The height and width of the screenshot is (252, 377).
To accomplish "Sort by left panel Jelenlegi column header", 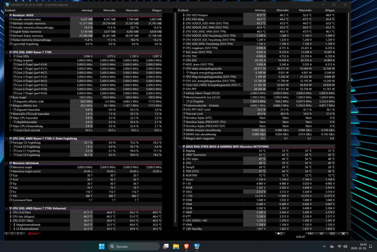I will (x=87, y=10).
